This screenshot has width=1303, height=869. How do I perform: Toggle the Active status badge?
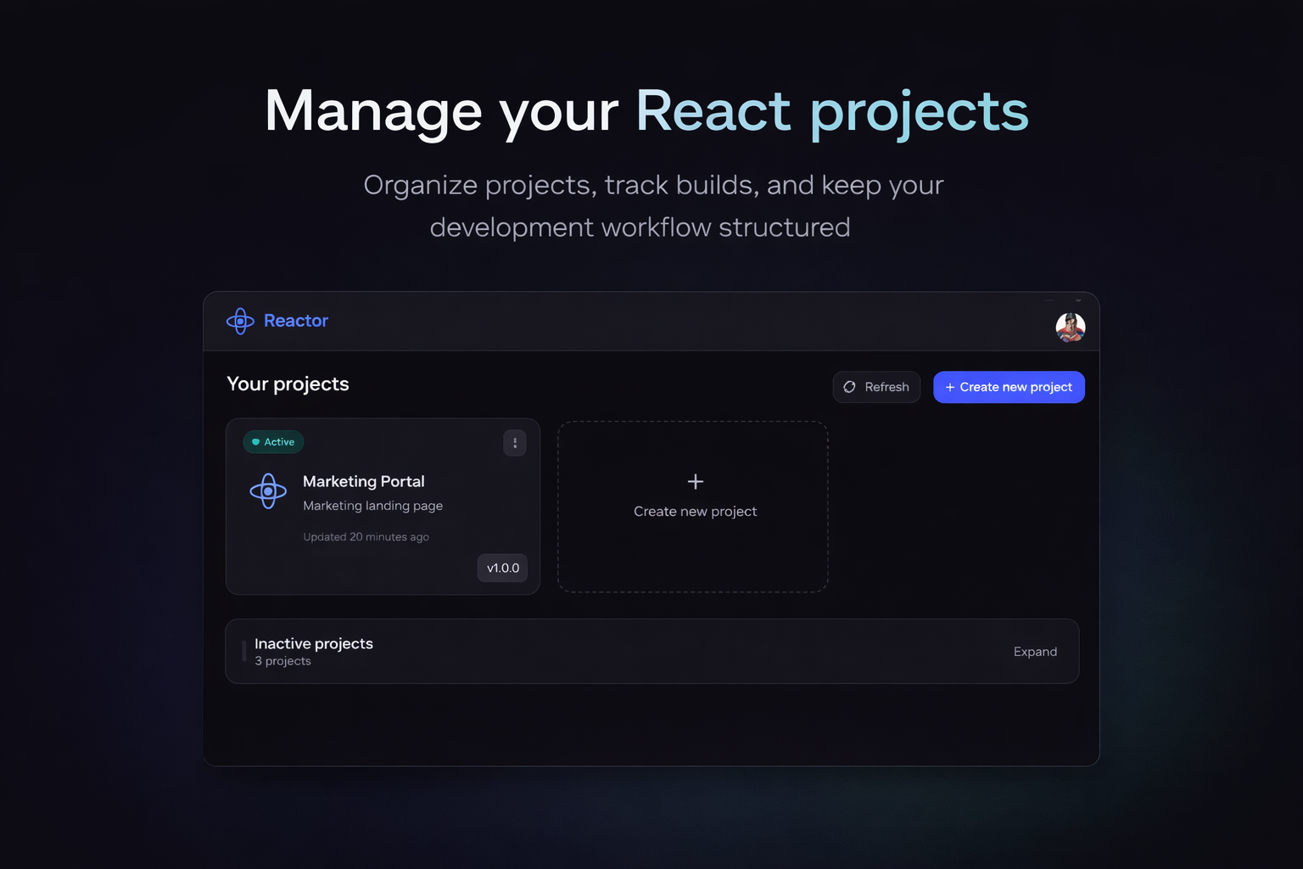pos(272,442)
